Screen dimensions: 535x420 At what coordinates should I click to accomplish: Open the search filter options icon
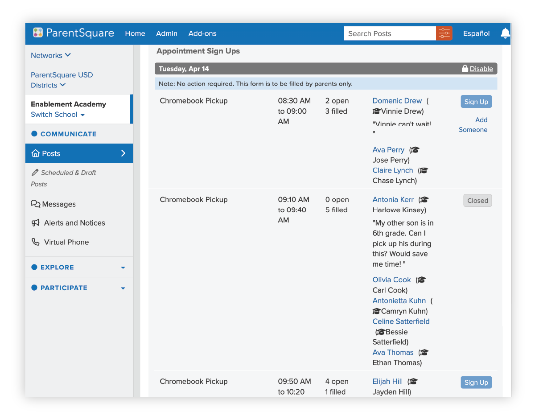click(x=444, y=33)
